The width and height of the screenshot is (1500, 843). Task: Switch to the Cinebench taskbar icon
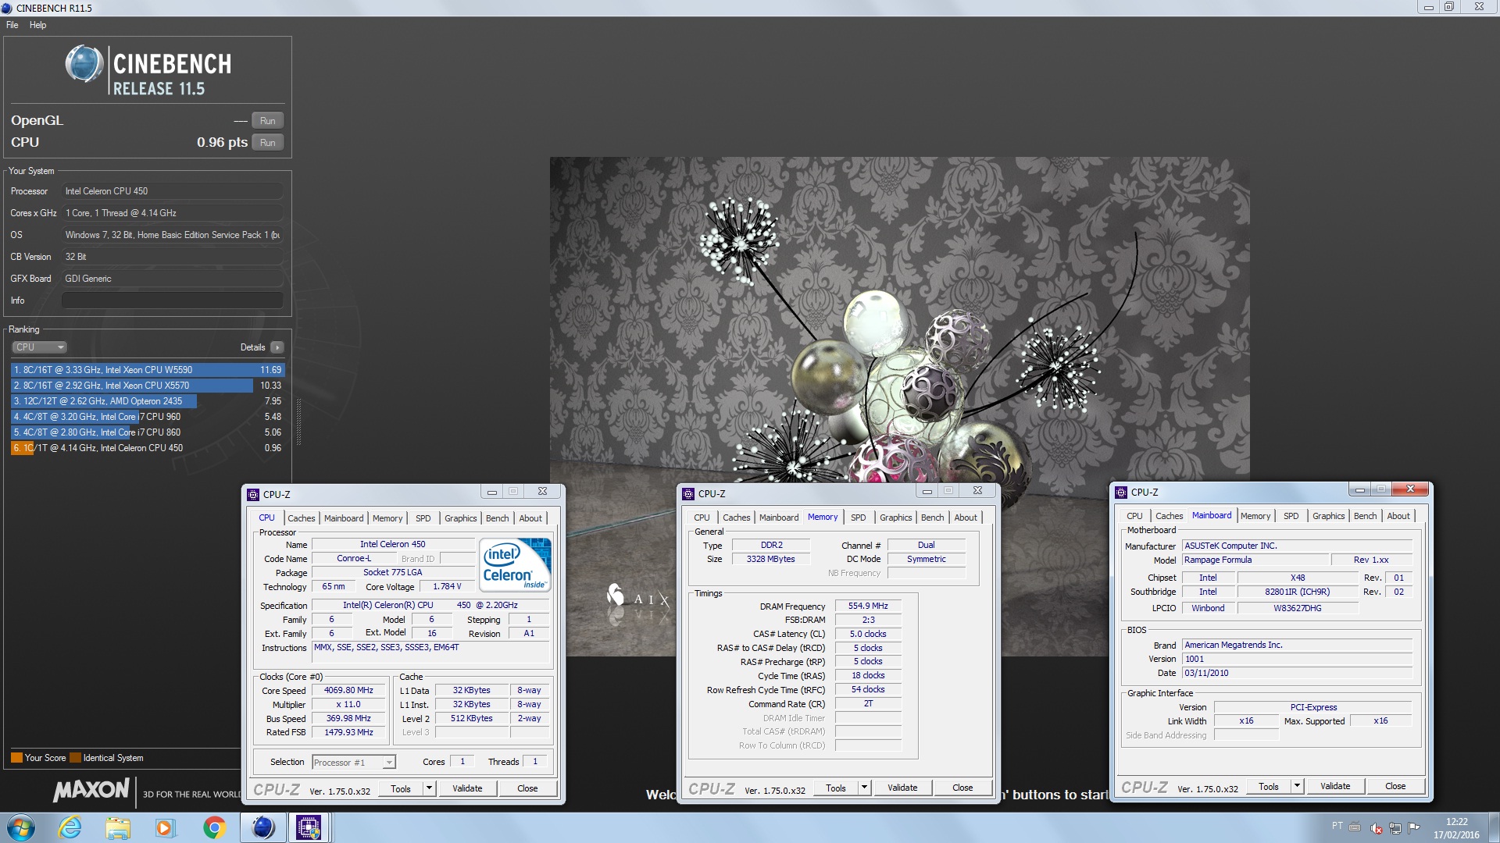coord(262,827)
